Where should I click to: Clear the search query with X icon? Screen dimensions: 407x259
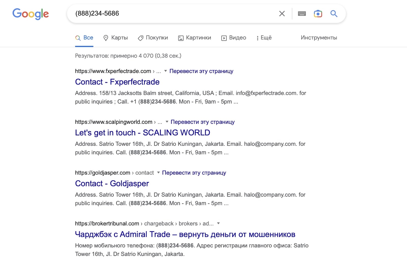point(282,13)
